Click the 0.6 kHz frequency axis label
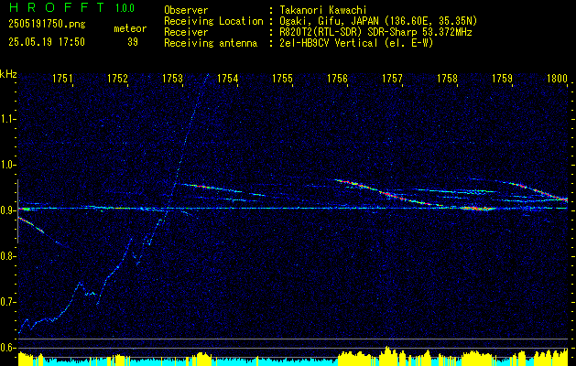 pos(7,348)
